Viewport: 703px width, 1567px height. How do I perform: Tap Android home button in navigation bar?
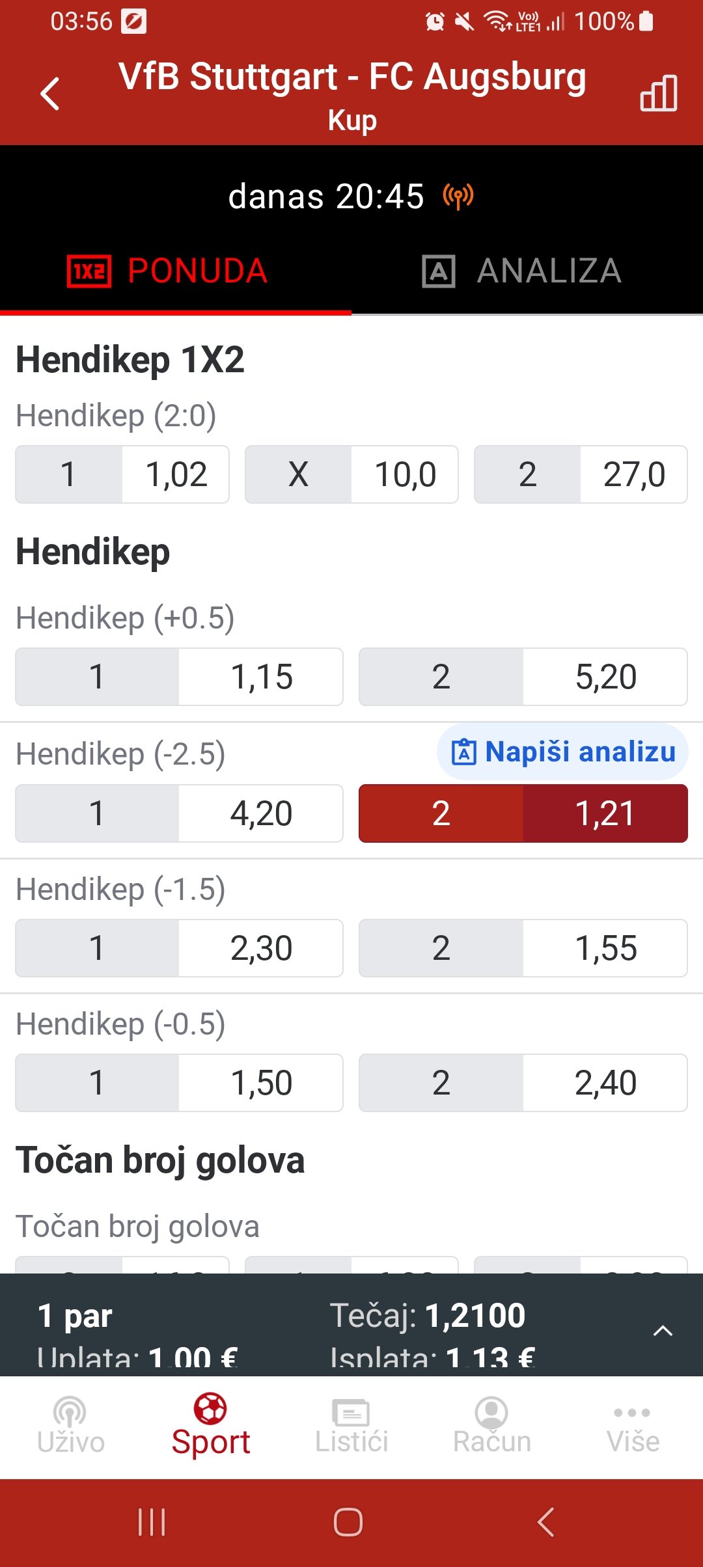pos(348,1522)
